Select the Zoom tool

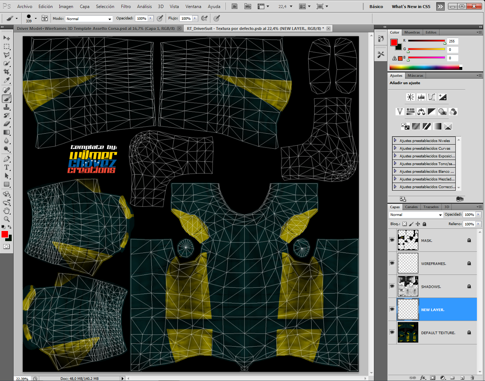tap(7, 219)
